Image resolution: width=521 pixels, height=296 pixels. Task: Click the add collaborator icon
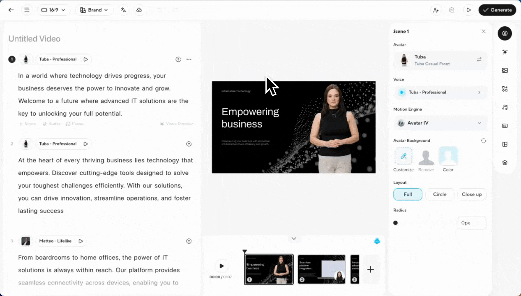tap(436, 10)
